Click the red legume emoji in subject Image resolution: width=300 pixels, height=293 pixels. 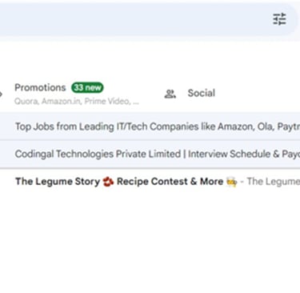[108, 182]
